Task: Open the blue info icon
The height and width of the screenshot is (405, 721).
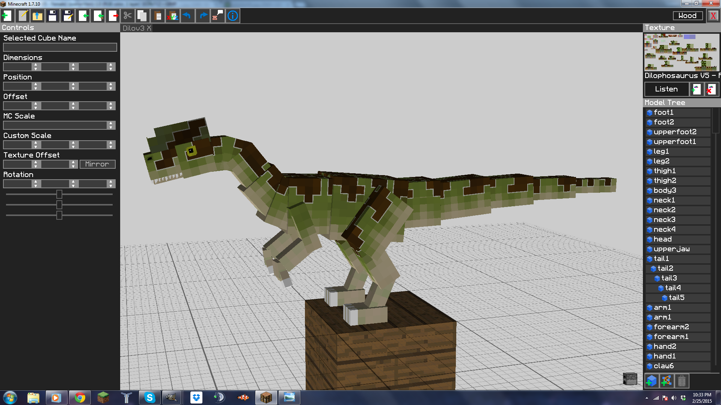Action: coord(233,16)
